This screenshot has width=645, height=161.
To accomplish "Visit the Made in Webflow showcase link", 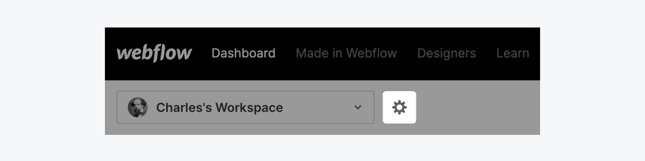I will 346,53.
